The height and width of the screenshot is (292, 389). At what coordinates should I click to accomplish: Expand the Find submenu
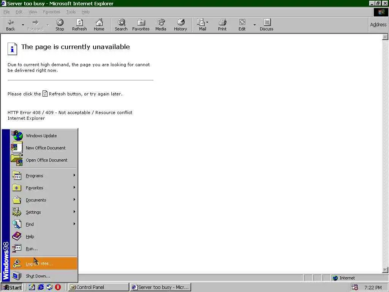(44, 224)
